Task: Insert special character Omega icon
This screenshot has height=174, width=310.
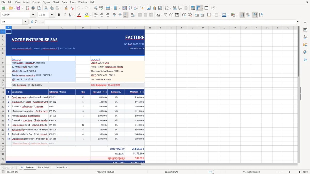Action: (167, 8)
